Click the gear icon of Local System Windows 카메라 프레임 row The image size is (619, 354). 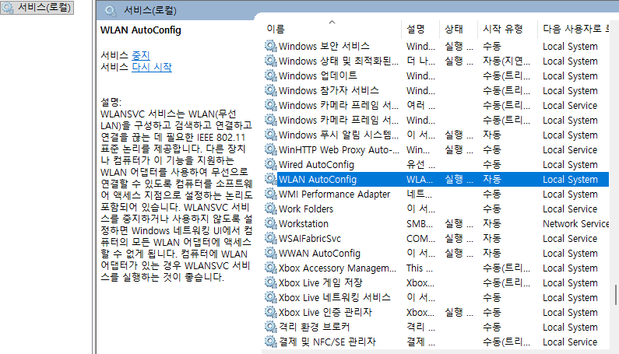point(271,121)
